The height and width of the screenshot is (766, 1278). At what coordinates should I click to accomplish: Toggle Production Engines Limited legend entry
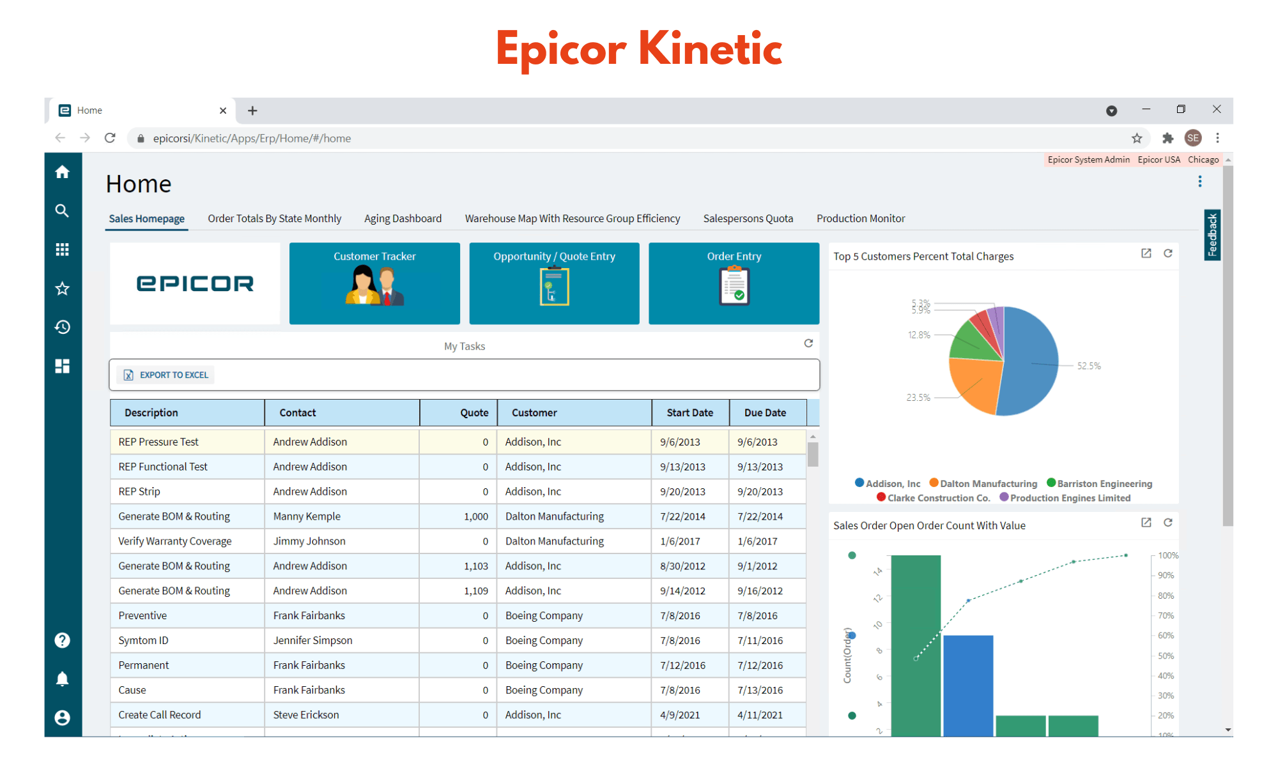1065,497
